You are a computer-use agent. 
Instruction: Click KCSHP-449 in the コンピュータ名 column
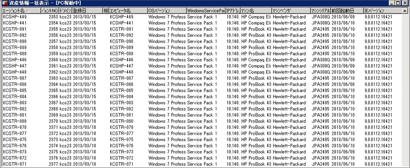(122, 17)
